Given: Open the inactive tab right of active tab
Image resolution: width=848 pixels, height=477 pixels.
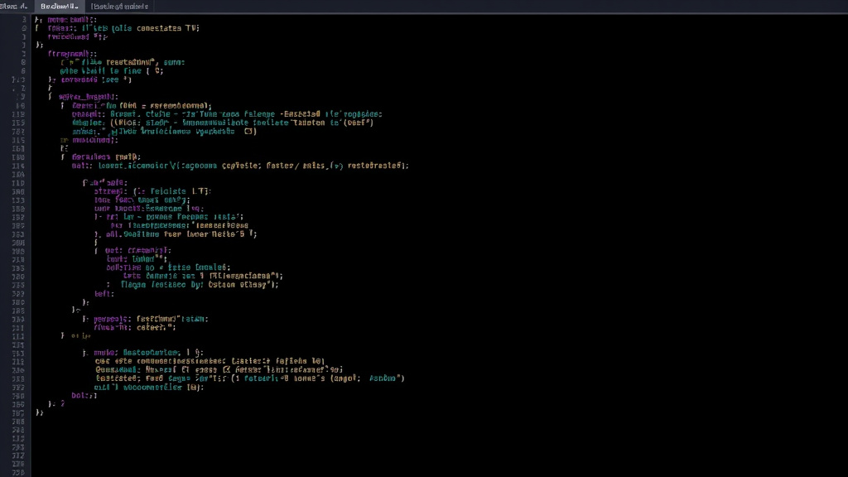Looking at the screenshot, I should [x=119, y=7].
